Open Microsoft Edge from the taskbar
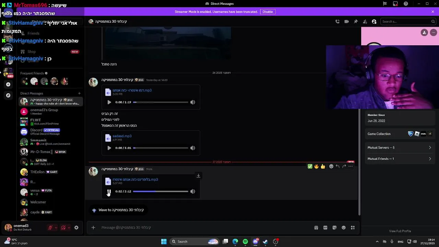439x247 pixels. 235,242
